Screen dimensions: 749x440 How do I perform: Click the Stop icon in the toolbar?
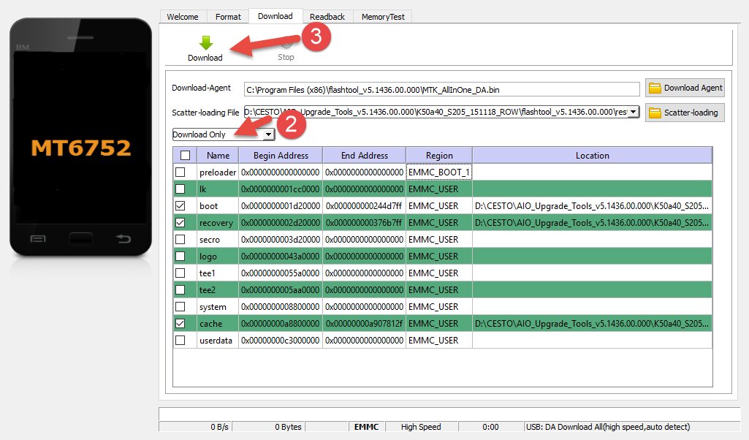pyautogui.click(x=286, y=45)
